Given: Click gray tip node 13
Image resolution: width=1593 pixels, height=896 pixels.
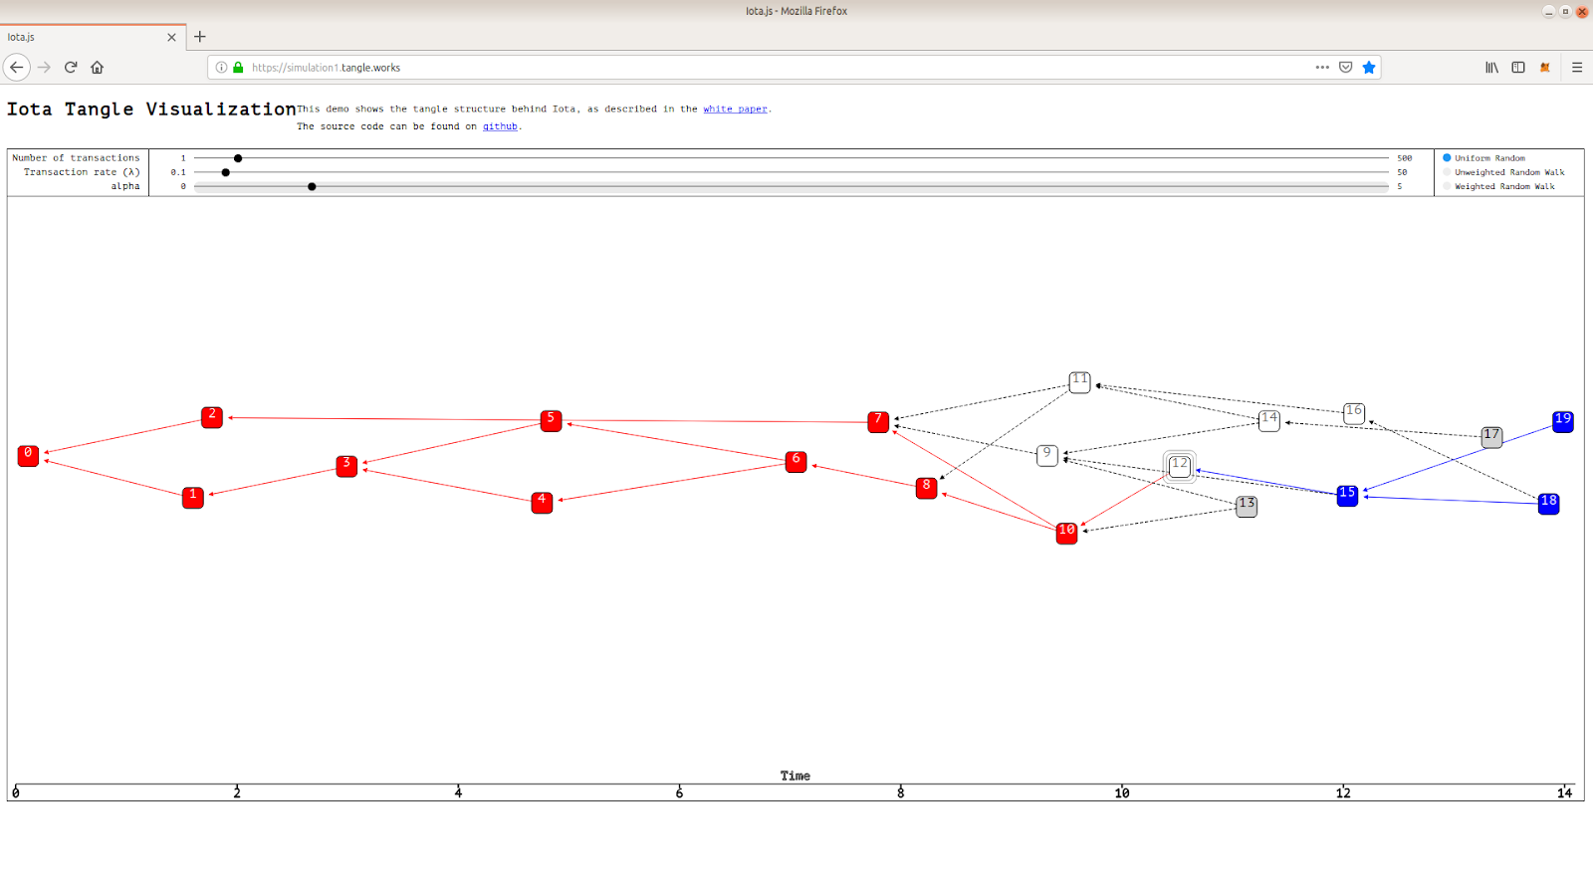Looking at the screenshot, I should point(1247,506).
